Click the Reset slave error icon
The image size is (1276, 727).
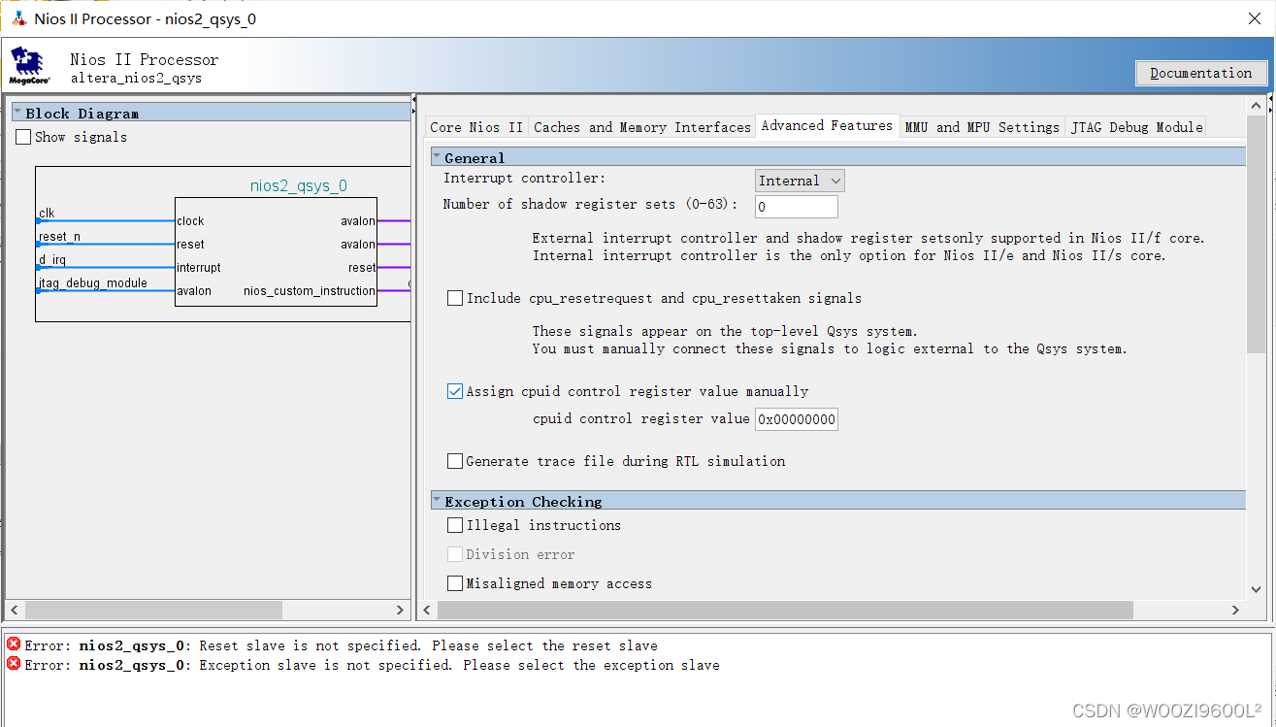click(x=14, y=644)
